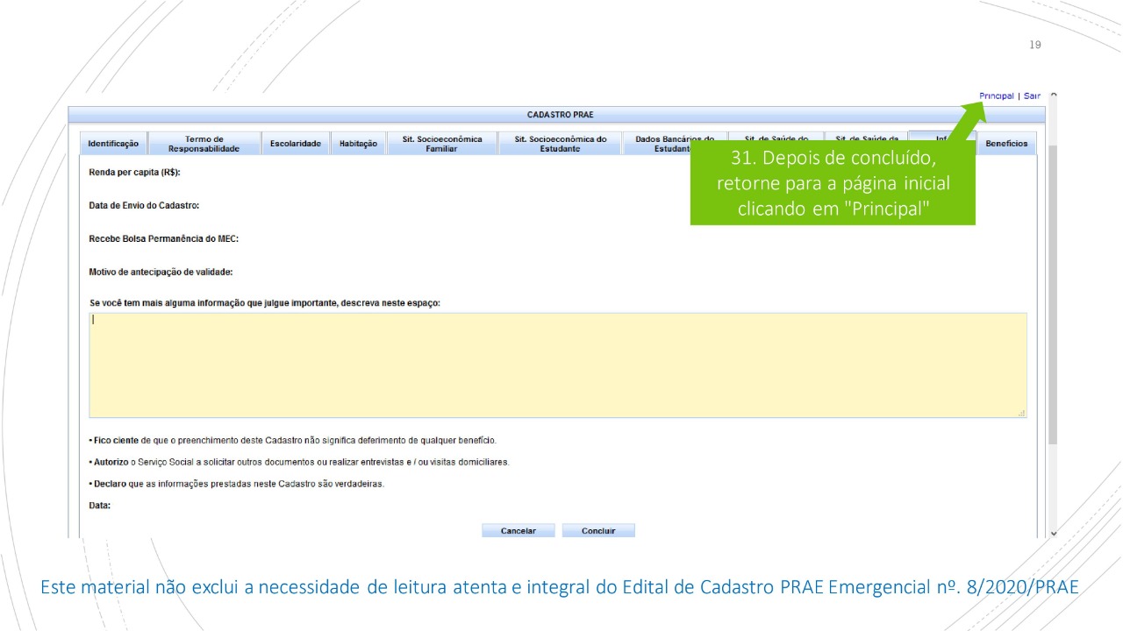Click the Sair link
The width and height of the screenshot is (1123, 631).
pyautogui.click(x=1032, y=96)
